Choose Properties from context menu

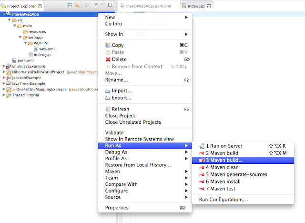(145, 208)
